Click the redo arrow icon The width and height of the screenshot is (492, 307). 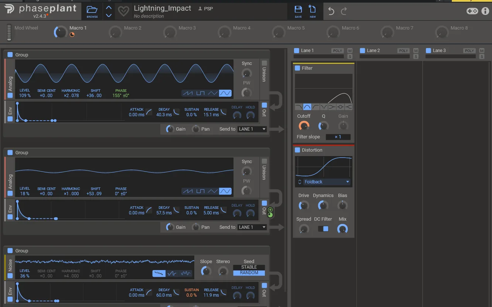coord(344,11)
